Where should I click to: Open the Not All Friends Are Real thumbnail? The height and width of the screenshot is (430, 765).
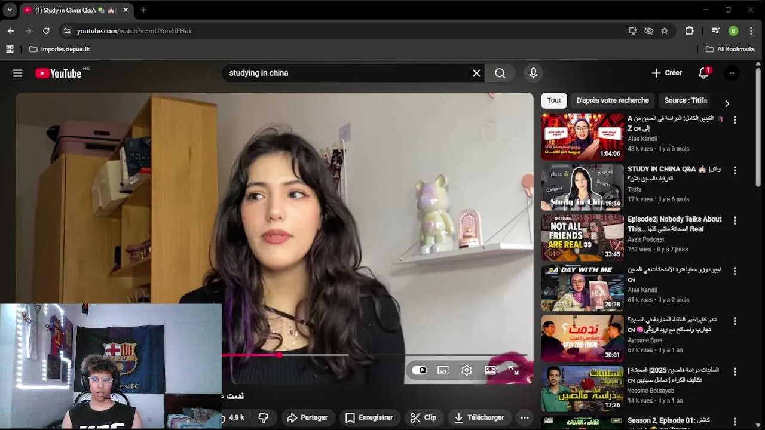pyautogui.click(x=582, y=238)
